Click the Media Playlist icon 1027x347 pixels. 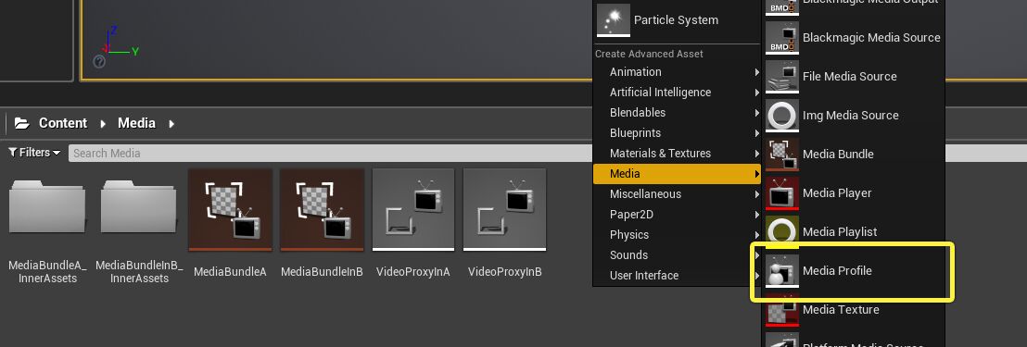pyautogui.click(x=782, y=231)
